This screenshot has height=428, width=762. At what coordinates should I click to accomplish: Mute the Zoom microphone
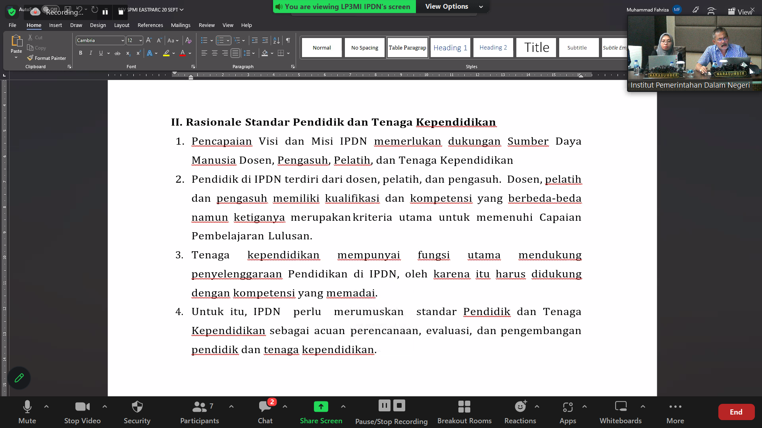(x=27, y=412)
